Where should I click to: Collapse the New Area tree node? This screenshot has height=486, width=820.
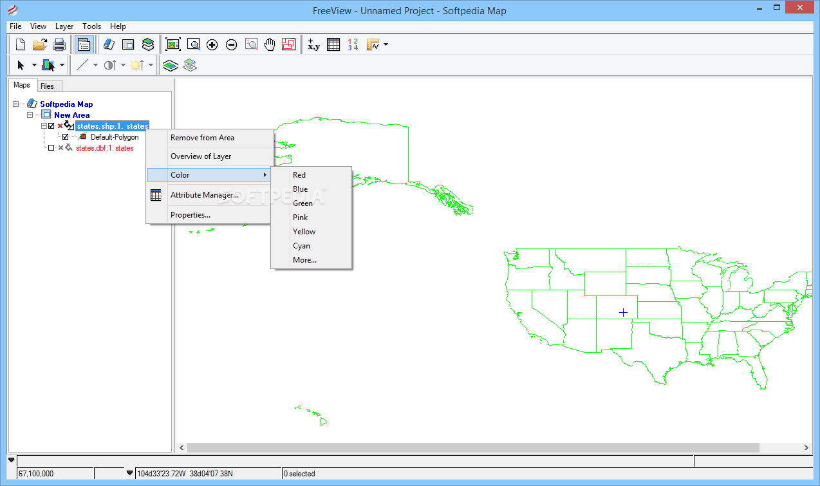pyautogui.click(x=30, y=115)
